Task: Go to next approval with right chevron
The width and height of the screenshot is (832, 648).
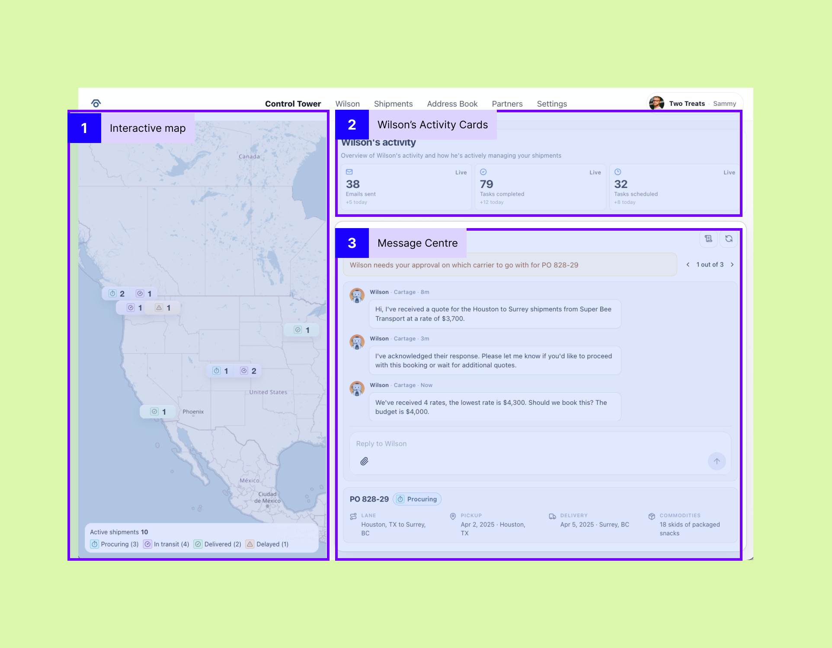Action: (732, 265)
